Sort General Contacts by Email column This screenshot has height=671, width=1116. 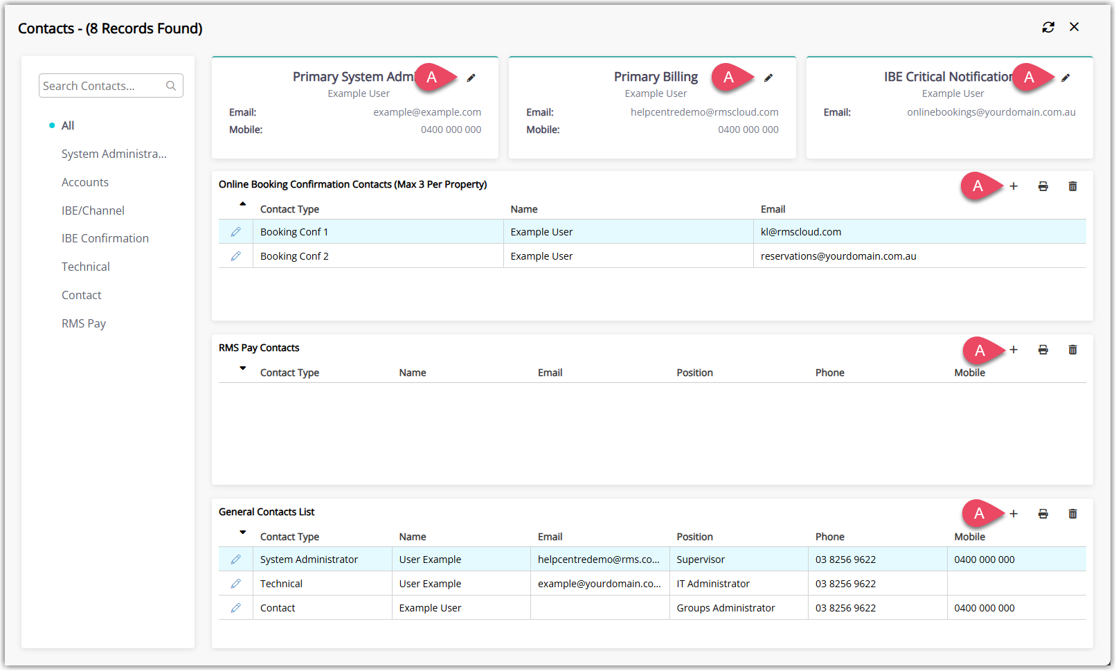point(550,537)
